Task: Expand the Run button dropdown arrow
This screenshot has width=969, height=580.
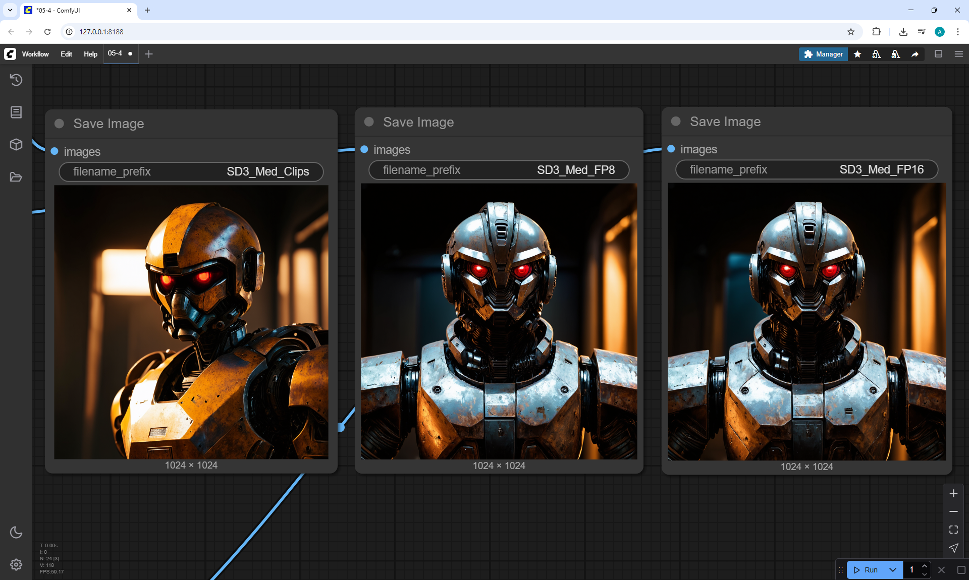Action: [892, 570]
